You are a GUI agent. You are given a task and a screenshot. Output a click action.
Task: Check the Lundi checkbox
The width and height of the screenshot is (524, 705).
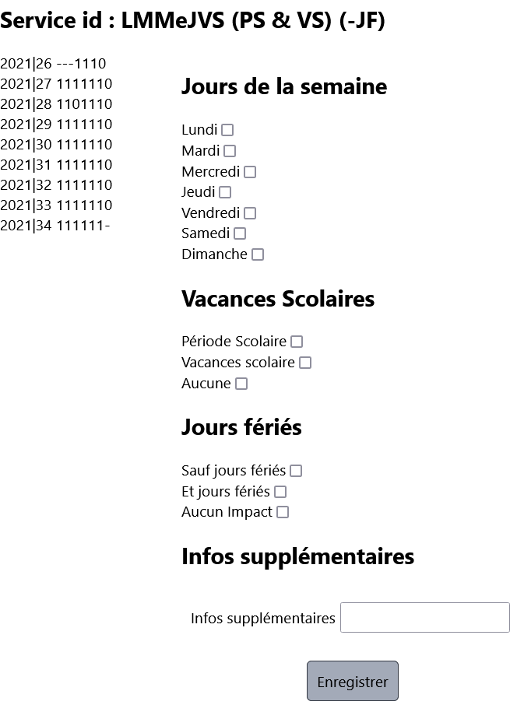(227, 130)
